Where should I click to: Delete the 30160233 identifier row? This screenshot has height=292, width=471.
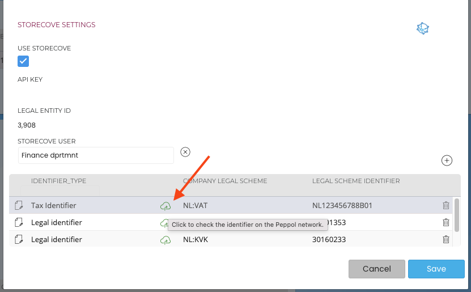tap(445, 239)
